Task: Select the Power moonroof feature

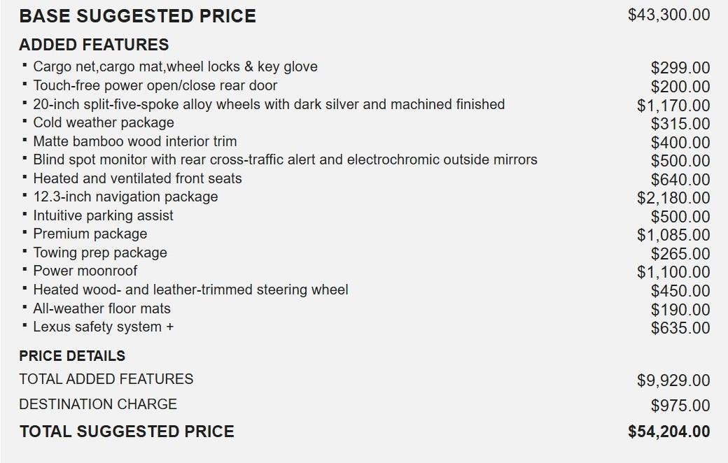Action: pos(85,271)
